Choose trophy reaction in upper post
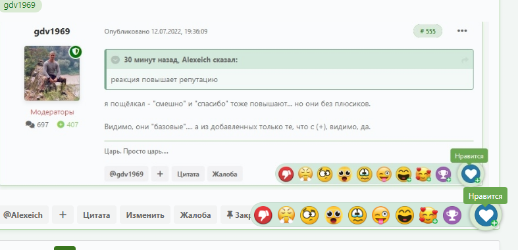The width and height of the screenshot is (518, 250). click(x=444, y=175)
